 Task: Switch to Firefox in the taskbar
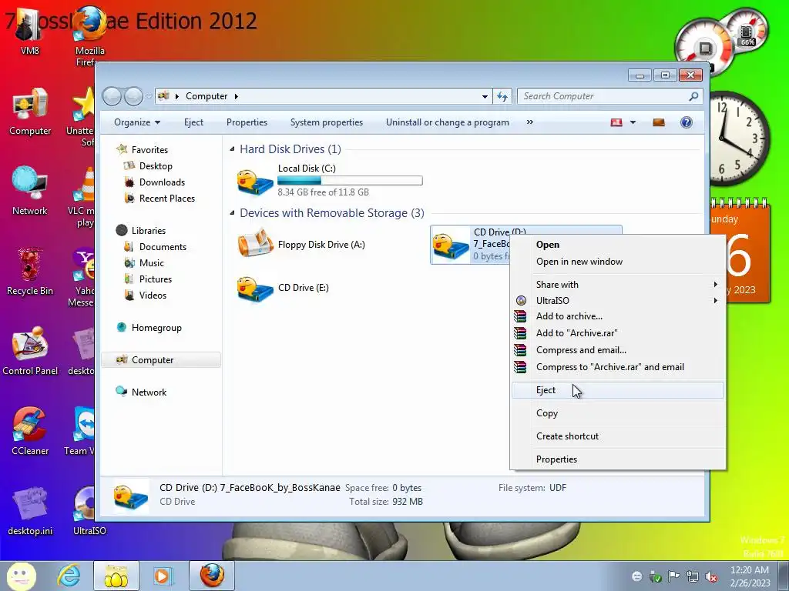(212, 576)
